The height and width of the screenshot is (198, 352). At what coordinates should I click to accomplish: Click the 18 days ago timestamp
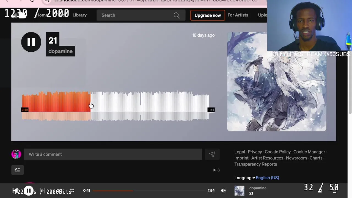pos(203,35)
